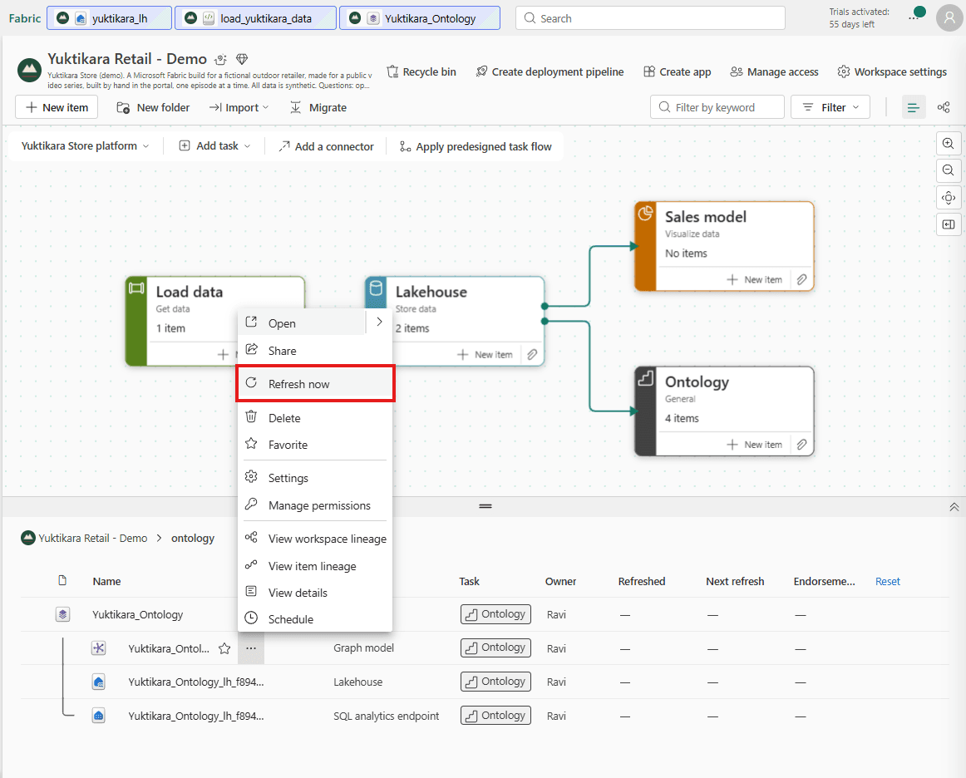Image resolution: width=966 pixels, height=778 pixels.
Task: Favorite the Yuktikara_Ontol... graph model star
Action: (x=224, y=648)
